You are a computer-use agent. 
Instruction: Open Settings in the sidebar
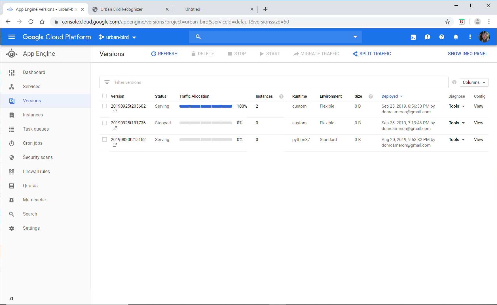45,228
